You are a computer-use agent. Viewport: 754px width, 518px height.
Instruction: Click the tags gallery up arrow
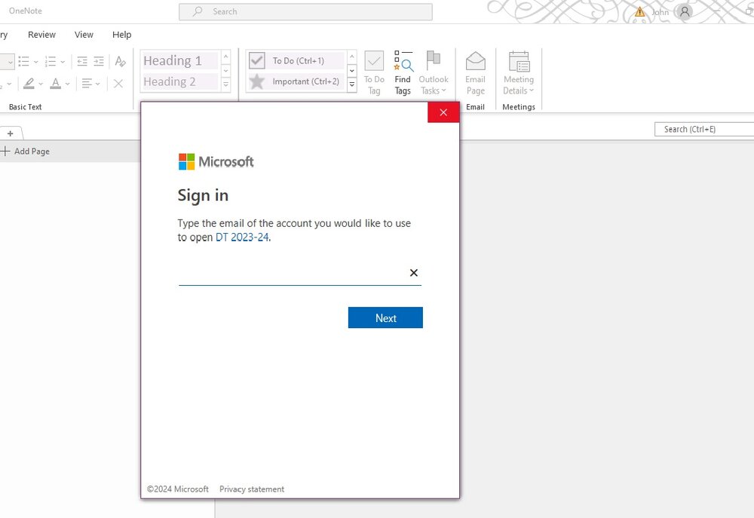[x=352, y=57]
